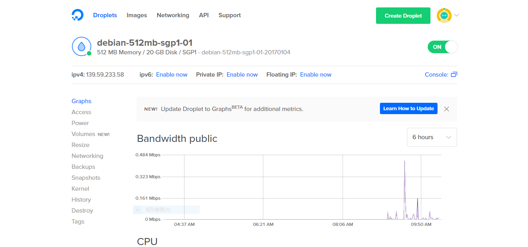Enable Private IP via its link
The image size is (528, 247).
coord(242,75)
